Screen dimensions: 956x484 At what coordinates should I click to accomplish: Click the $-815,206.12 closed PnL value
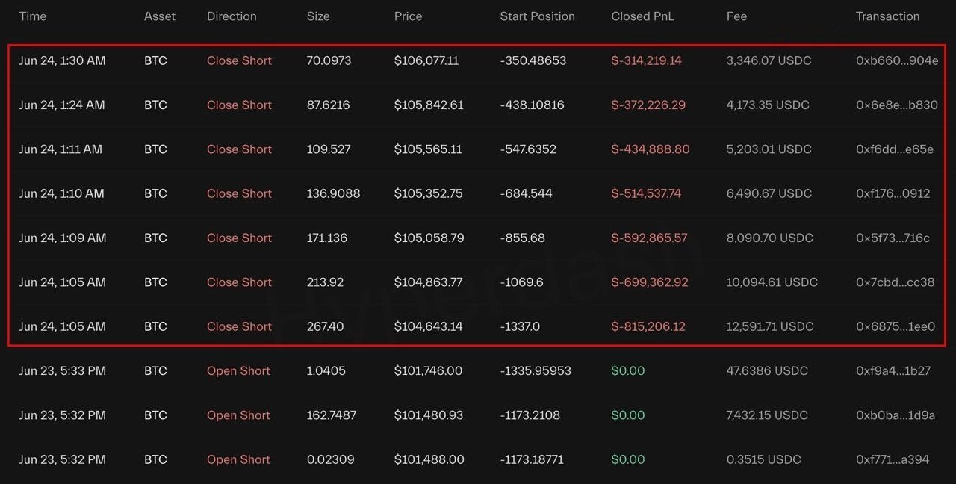coord(648,326)
